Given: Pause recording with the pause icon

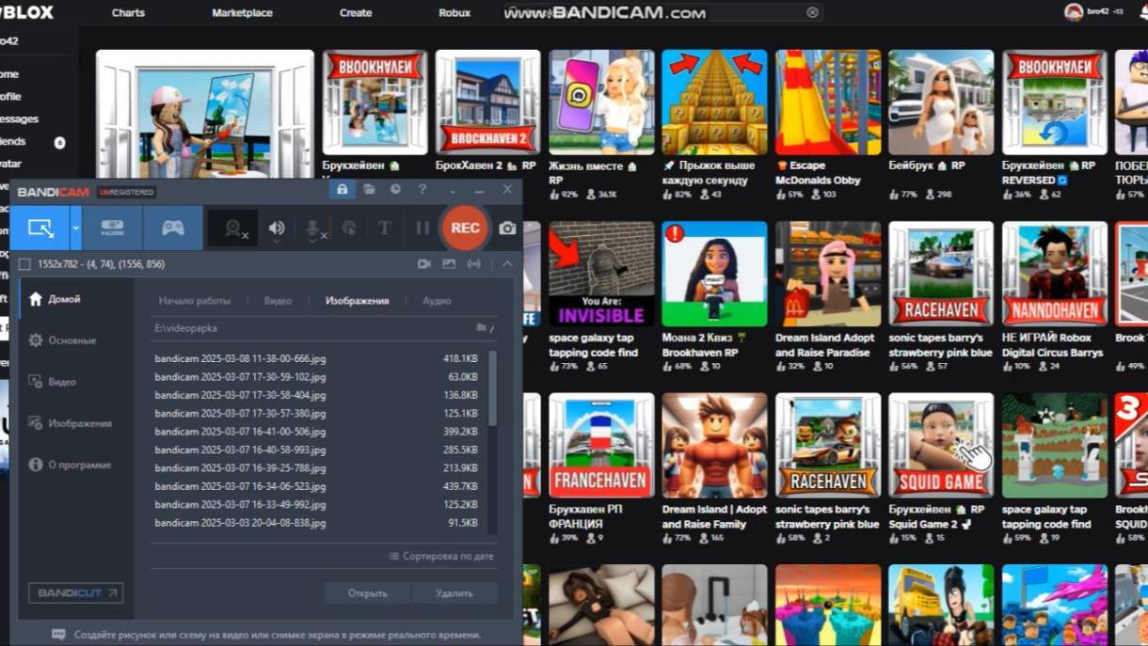Looking at the screenshot, I should click(423, 228).
